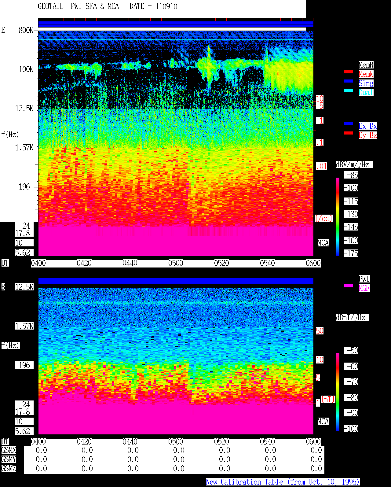The height and width of the screenshot is (487, 391).
Task: Click the 'E' panel identifier beside 800K
Action: coord(3,30)
